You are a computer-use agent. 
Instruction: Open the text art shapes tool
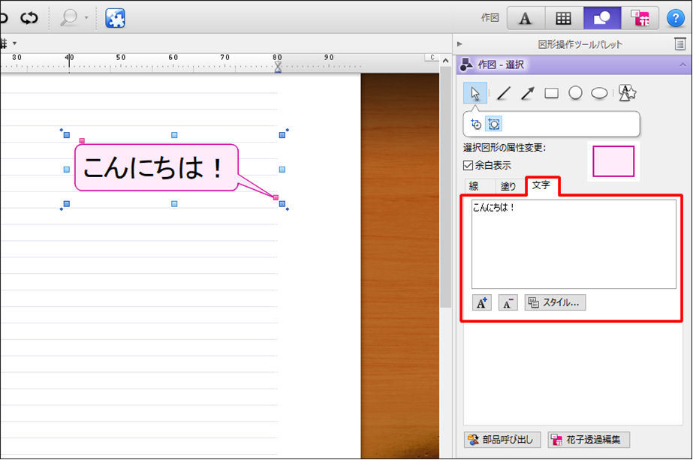point(627,93)
